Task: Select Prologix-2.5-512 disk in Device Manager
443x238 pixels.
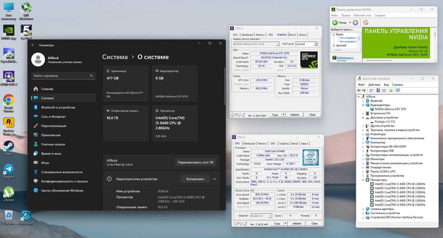Action: (385, 121)
